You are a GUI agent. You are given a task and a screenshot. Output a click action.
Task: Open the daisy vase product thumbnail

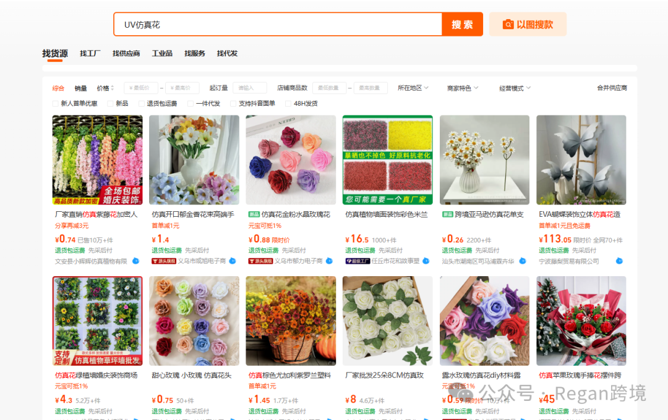coord(484,160)
